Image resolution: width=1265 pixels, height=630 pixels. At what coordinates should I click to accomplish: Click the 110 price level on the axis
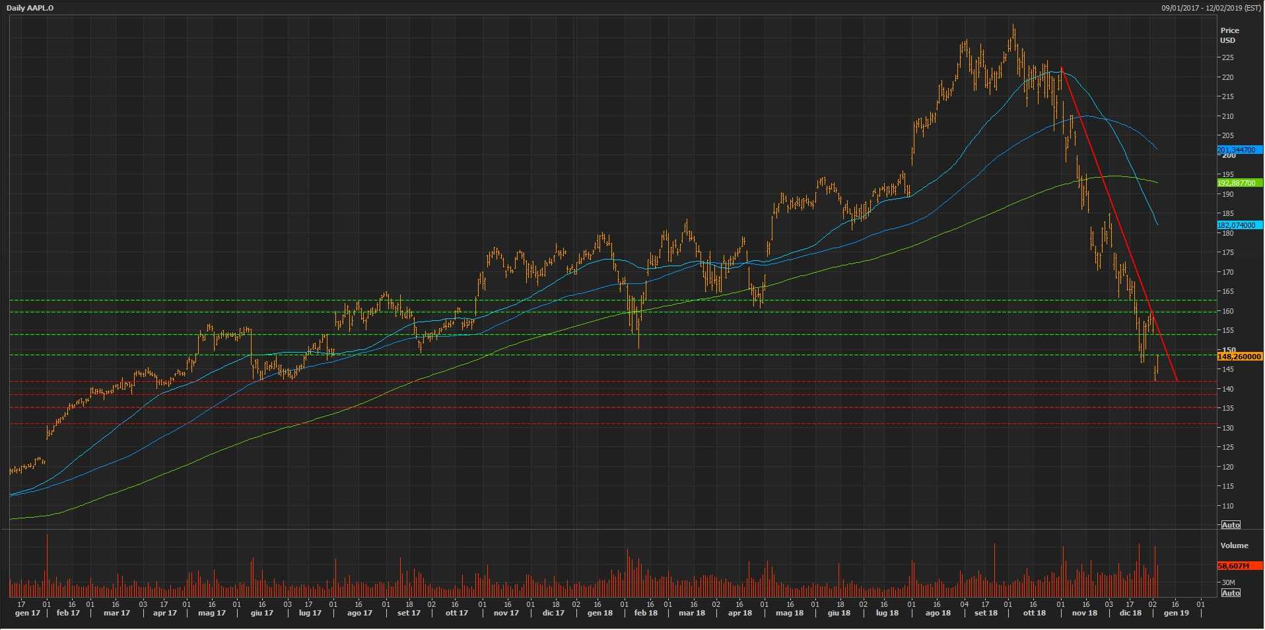pyautogui.click(x=1228, y=507)
